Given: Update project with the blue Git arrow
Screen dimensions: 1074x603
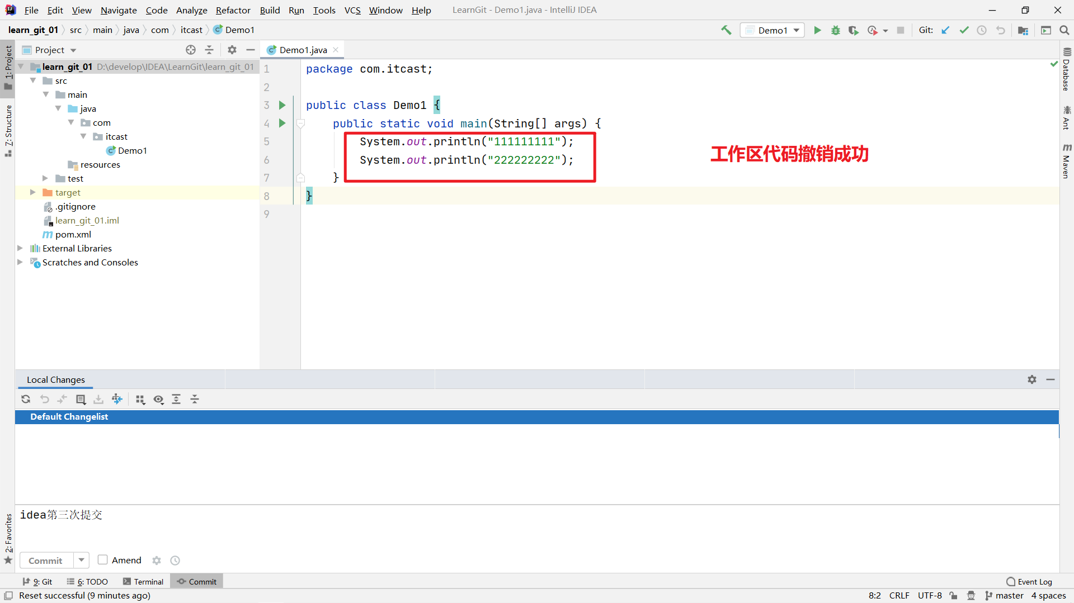Looking at the screenshot, I should click(945, 30).
